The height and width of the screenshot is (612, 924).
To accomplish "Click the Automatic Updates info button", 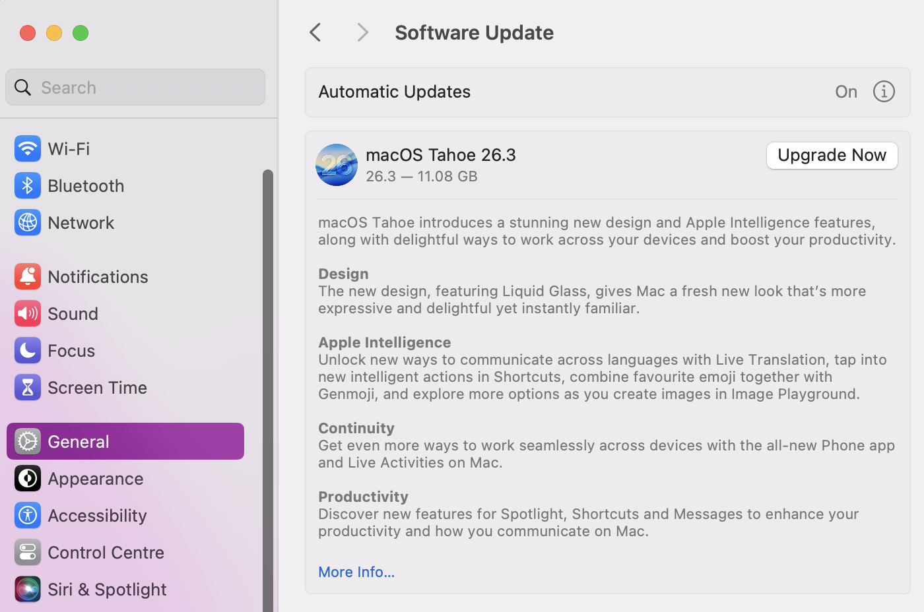I will click(x=884, y=92).
